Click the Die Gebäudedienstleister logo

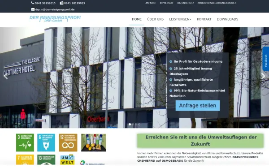point(92,163)
